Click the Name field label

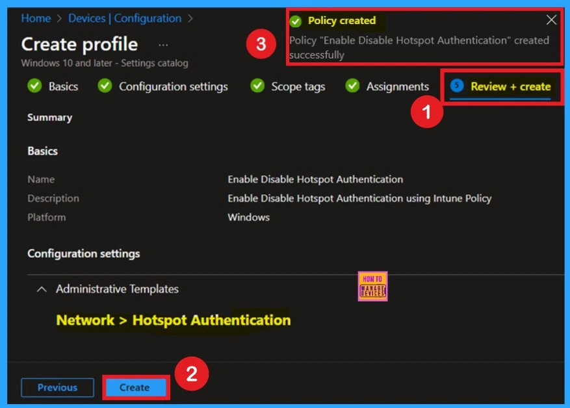[x=41, y=179]
